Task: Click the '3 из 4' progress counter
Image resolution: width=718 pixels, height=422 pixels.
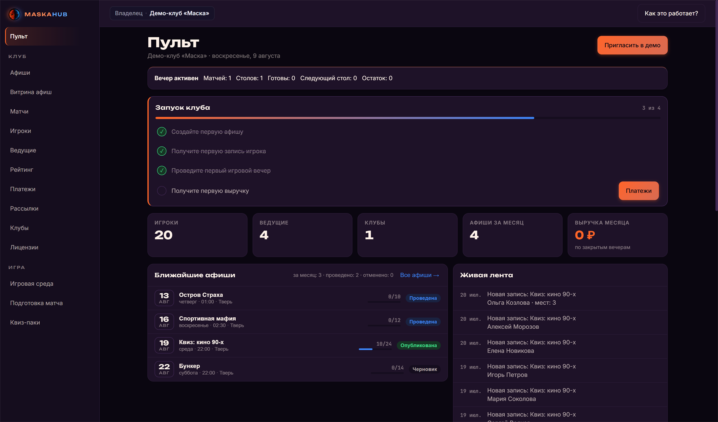Action: point(651,108)
